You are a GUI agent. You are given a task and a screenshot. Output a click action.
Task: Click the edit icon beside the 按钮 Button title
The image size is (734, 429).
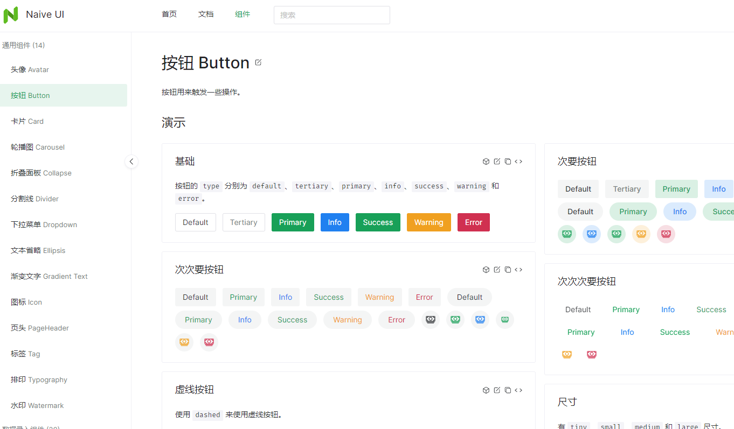click(258, 62)
